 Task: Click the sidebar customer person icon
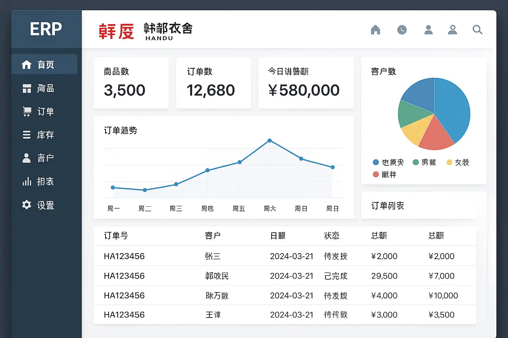tap(26, 158)
